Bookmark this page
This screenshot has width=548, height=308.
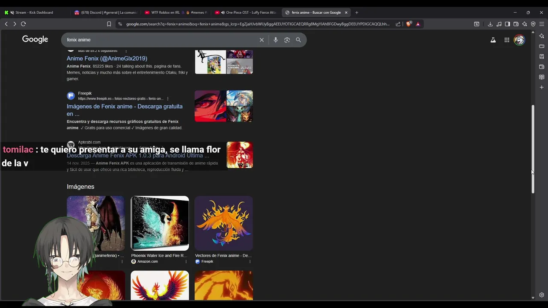109,24
